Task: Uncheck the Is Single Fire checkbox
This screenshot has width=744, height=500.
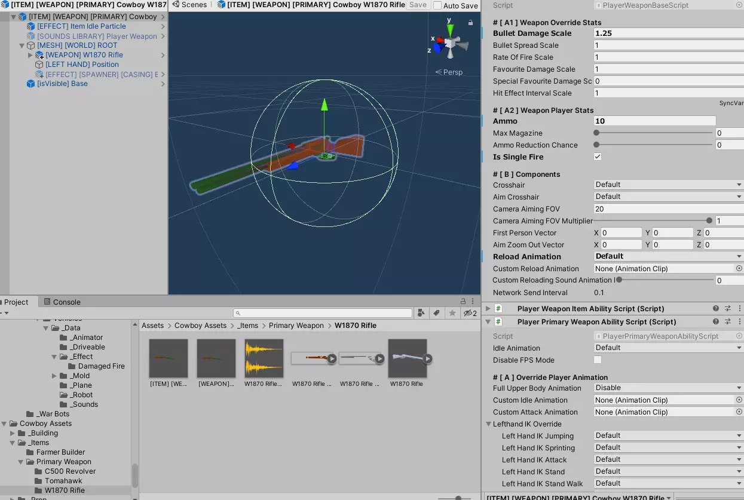Action: 598,157
